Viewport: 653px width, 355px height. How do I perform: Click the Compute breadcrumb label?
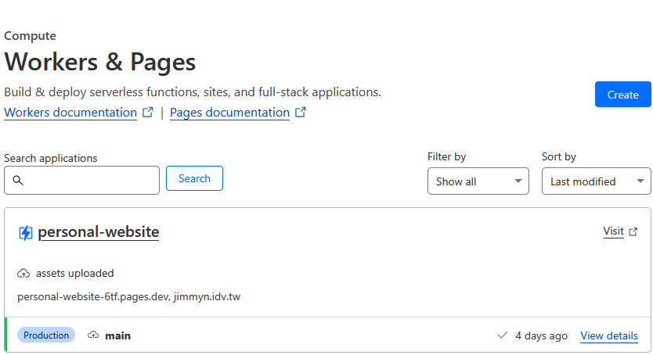pyautogui.click(x=30, y=36)
